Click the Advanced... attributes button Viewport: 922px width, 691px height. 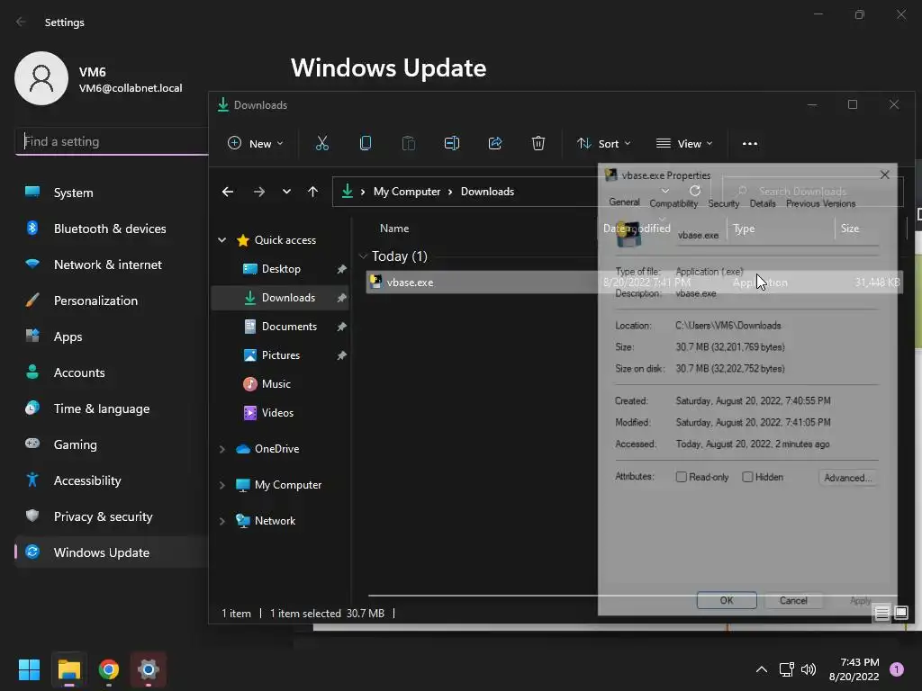pyautogui.click(x=848, y=478)
